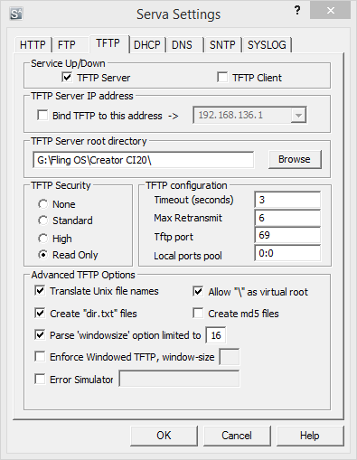Select None security option
The width and height of the screenshot is (357, 460).
tap(42, 204)
